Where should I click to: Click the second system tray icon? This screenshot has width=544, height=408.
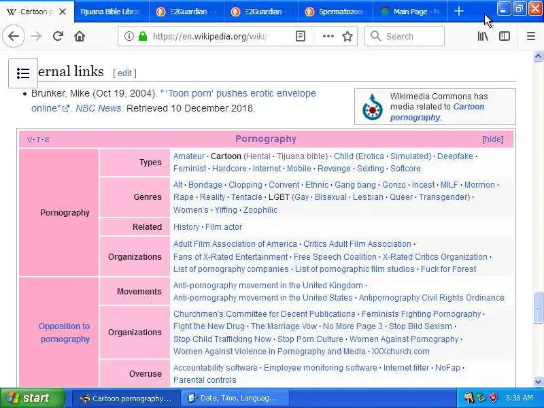point(481,398)
